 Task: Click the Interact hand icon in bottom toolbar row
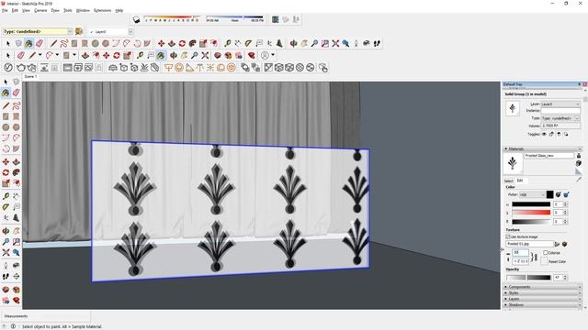pos(323,68)
